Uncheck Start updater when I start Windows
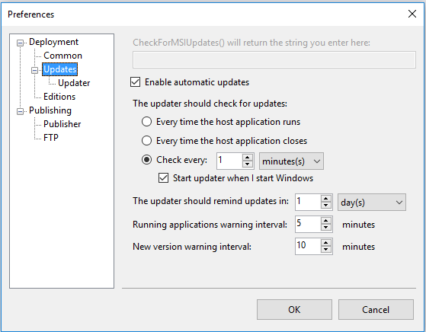 point(163,178)
